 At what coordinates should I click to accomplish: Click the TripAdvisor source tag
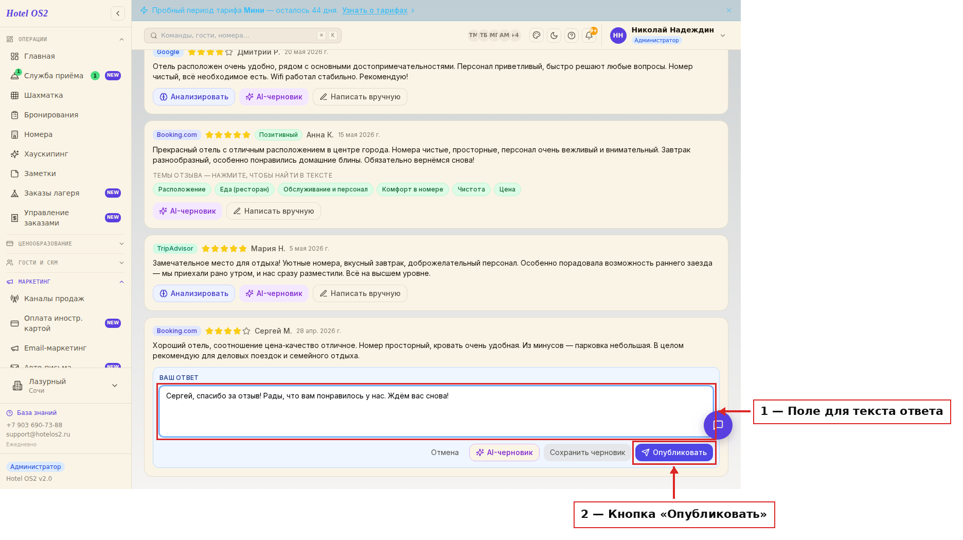click(x=175, y=249)
